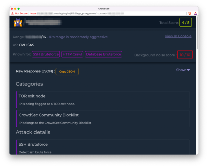Viewport: 208px width, 167px height.
Task: Select the SSH Bruteforce tag
Action: click(46, 54)
